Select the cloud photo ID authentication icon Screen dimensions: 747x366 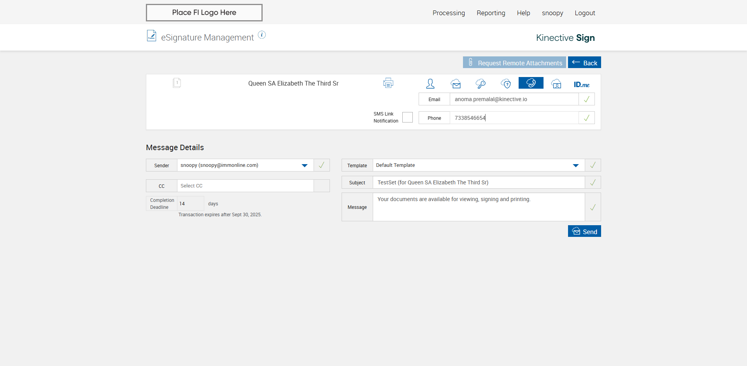556,83
